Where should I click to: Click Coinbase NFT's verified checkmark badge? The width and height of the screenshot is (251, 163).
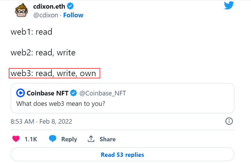pos(73,93)
